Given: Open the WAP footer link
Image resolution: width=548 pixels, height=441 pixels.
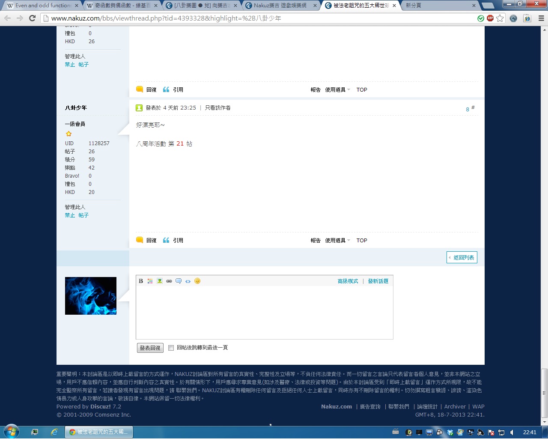Looking at the screenshot, I should tap(479, 407).
